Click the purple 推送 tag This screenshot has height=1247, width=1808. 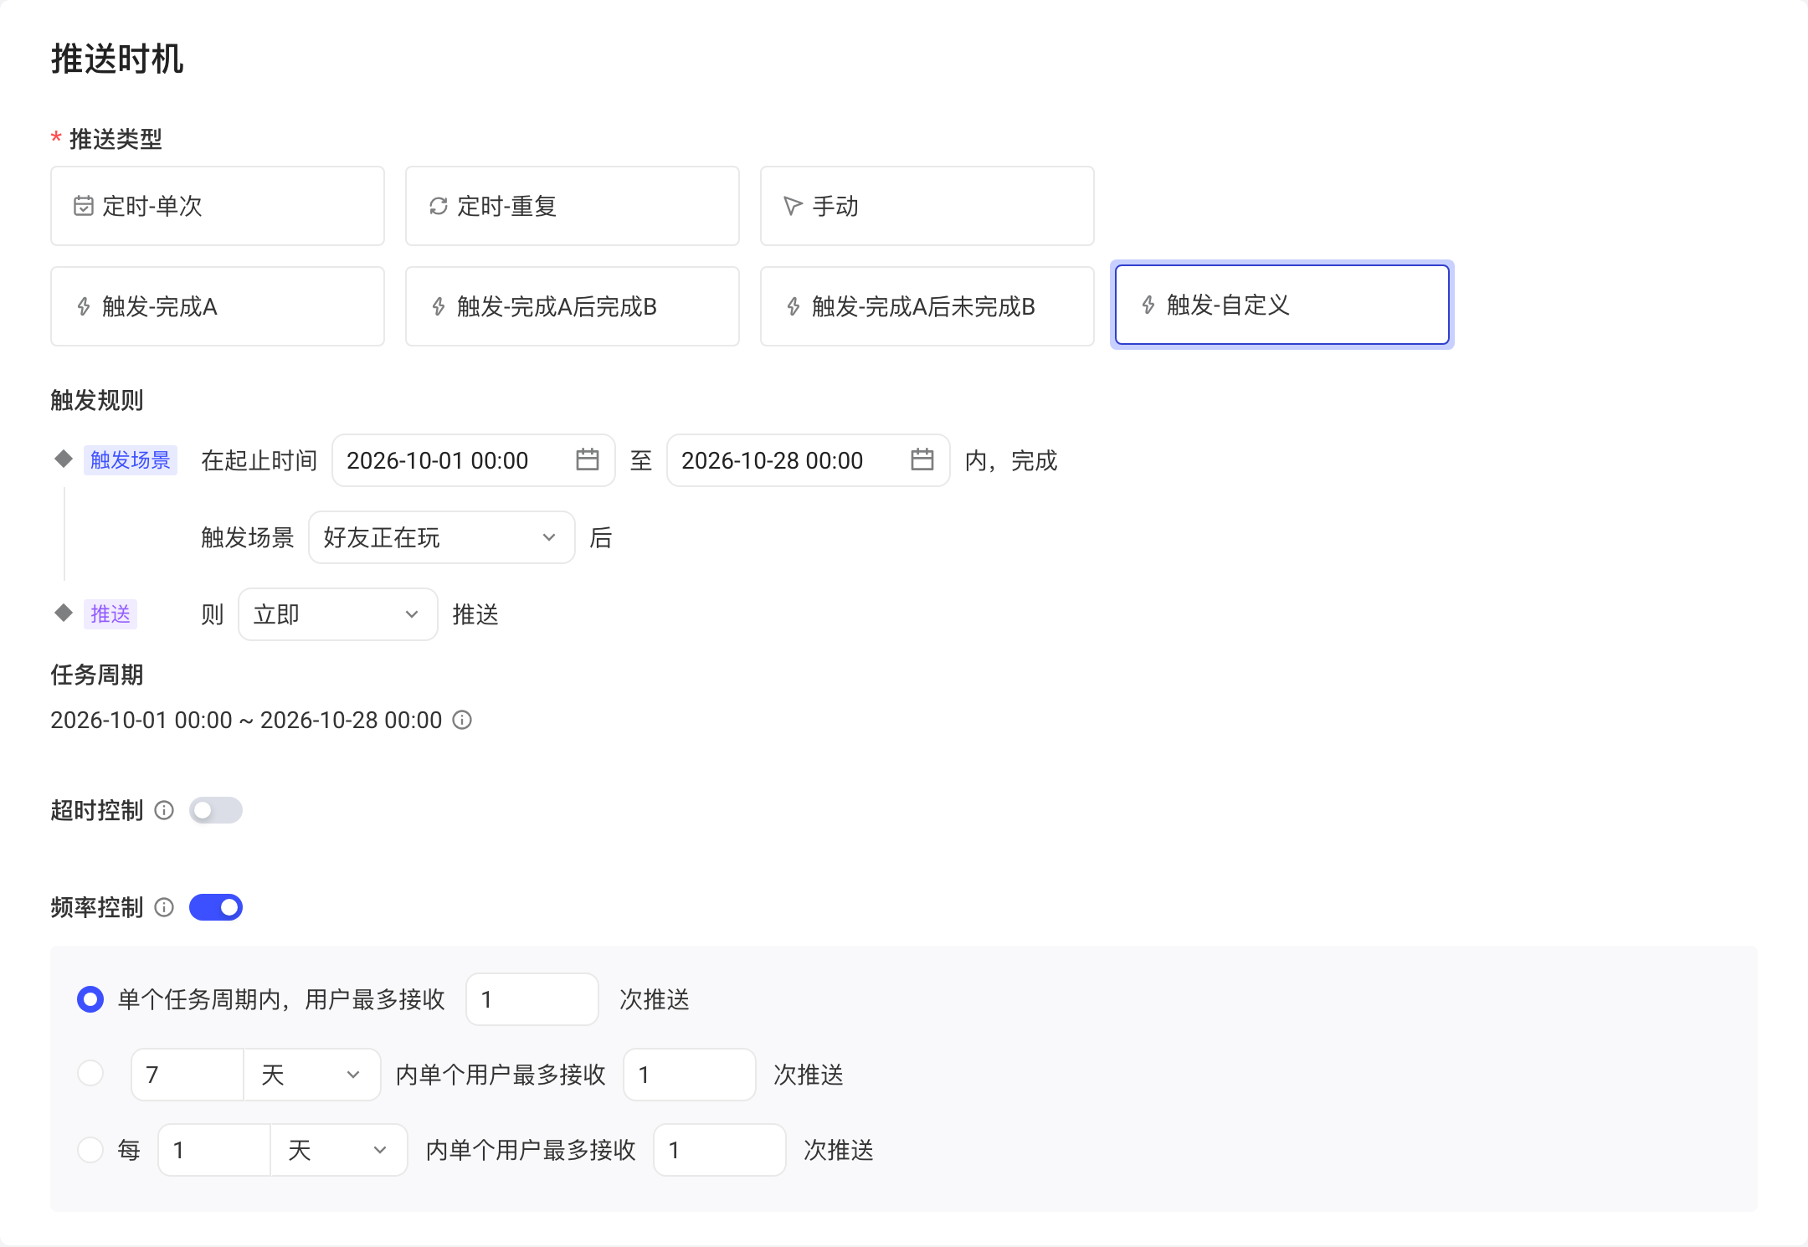pos(110,614)
